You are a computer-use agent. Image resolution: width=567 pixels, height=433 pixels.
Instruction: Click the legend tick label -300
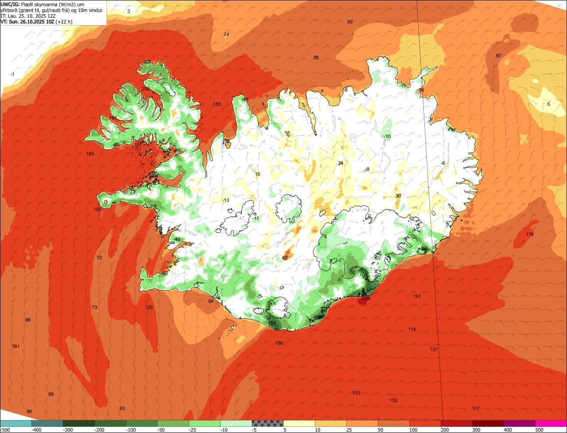[68, 430]
